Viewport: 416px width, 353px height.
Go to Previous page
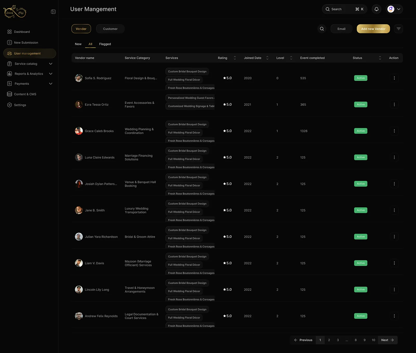tap(303, 340)
